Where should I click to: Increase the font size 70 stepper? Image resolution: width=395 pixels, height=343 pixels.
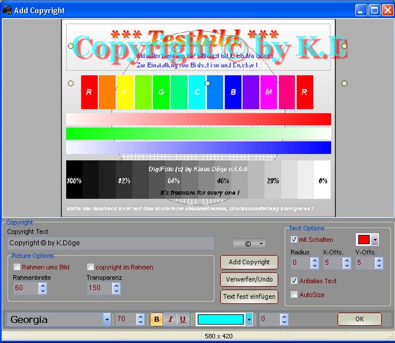pos(140,317)
